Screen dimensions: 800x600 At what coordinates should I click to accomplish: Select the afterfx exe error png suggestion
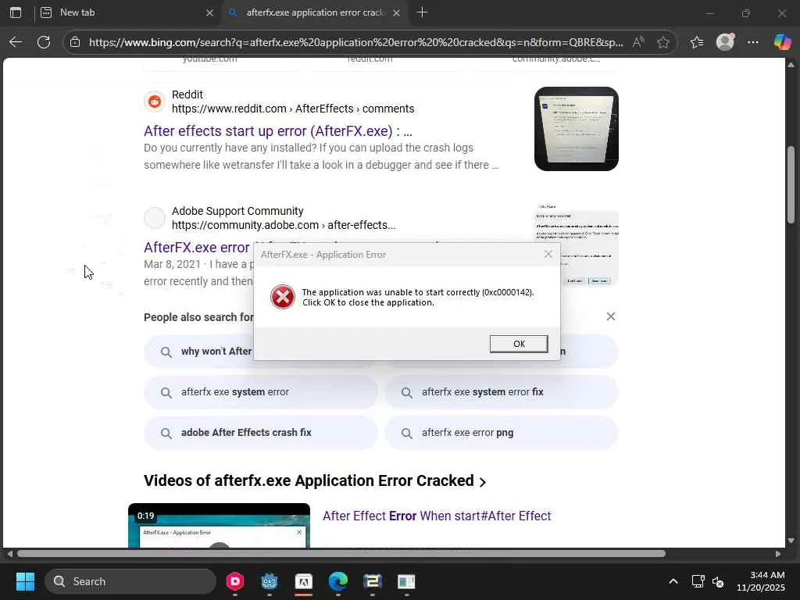coord(502,433)
